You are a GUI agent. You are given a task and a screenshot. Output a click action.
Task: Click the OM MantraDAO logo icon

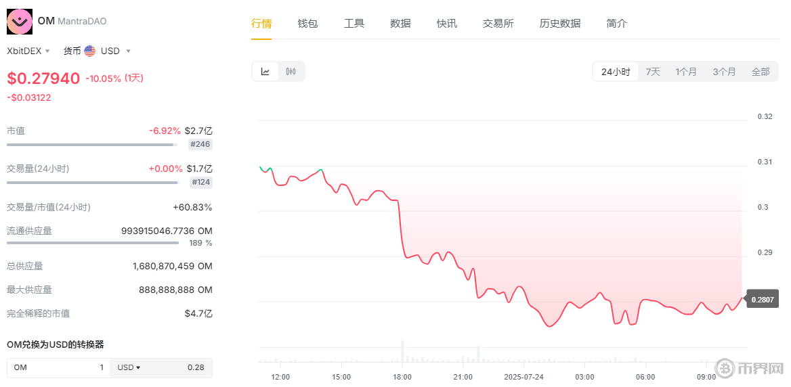coord(20,22)
